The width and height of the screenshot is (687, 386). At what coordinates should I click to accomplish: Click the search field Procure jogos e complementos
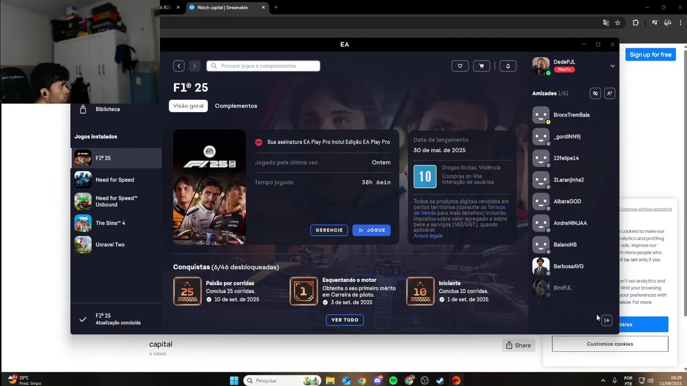point(263,66)
